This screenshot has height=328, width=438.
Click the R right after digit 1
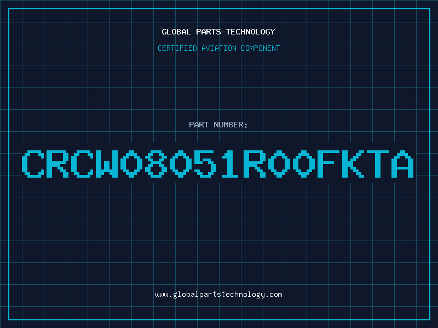point(255,163)
